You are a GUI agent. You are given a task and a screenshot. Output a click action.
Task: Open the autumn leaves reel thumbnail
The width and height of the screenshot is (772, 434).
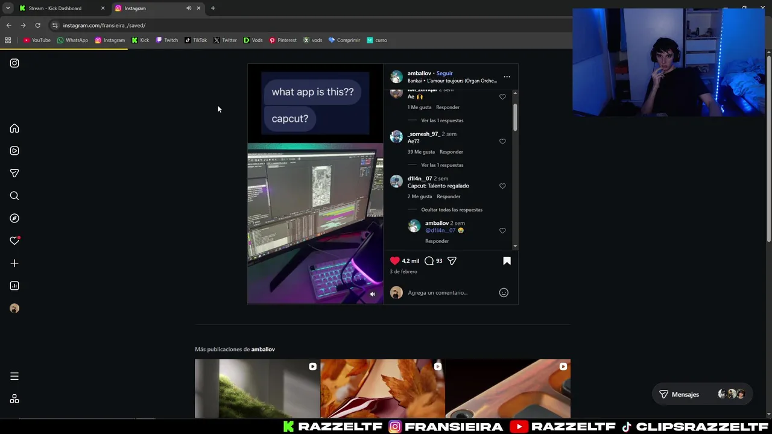coord(382,389)
